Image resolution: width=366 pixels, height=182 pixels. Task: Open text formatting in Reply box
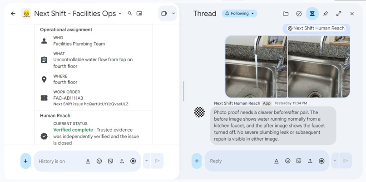coord(277,161)
